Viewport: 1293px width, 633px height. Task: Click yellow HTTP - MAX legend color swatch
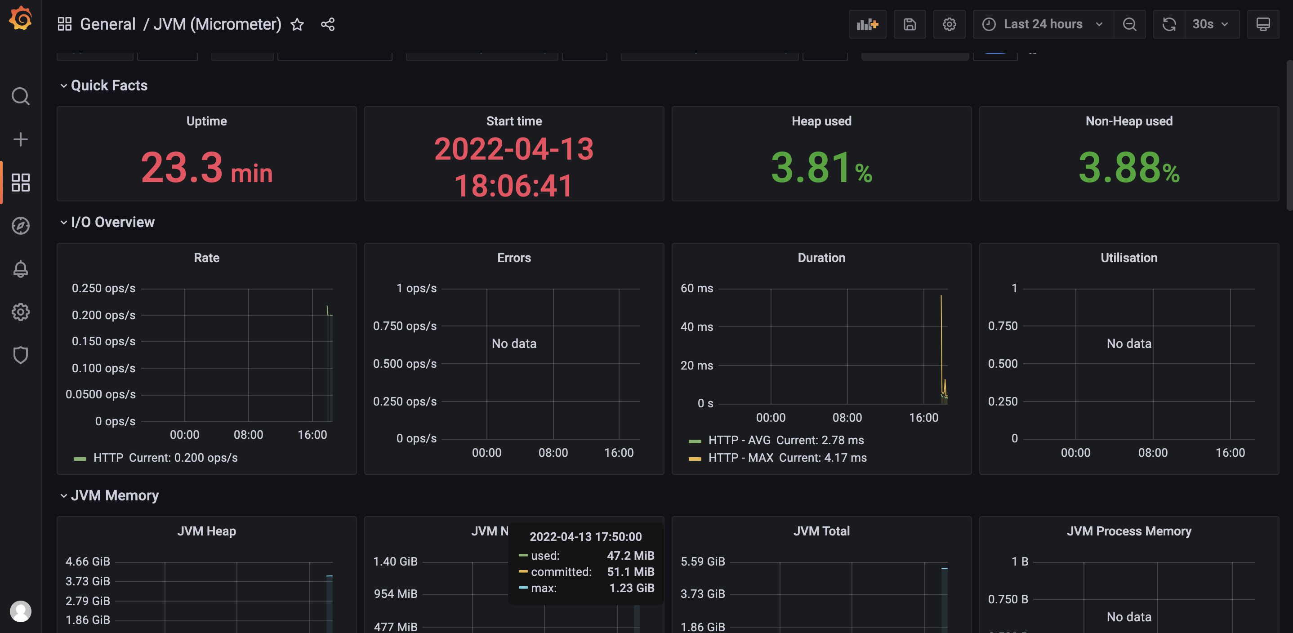tap(695, 458)
